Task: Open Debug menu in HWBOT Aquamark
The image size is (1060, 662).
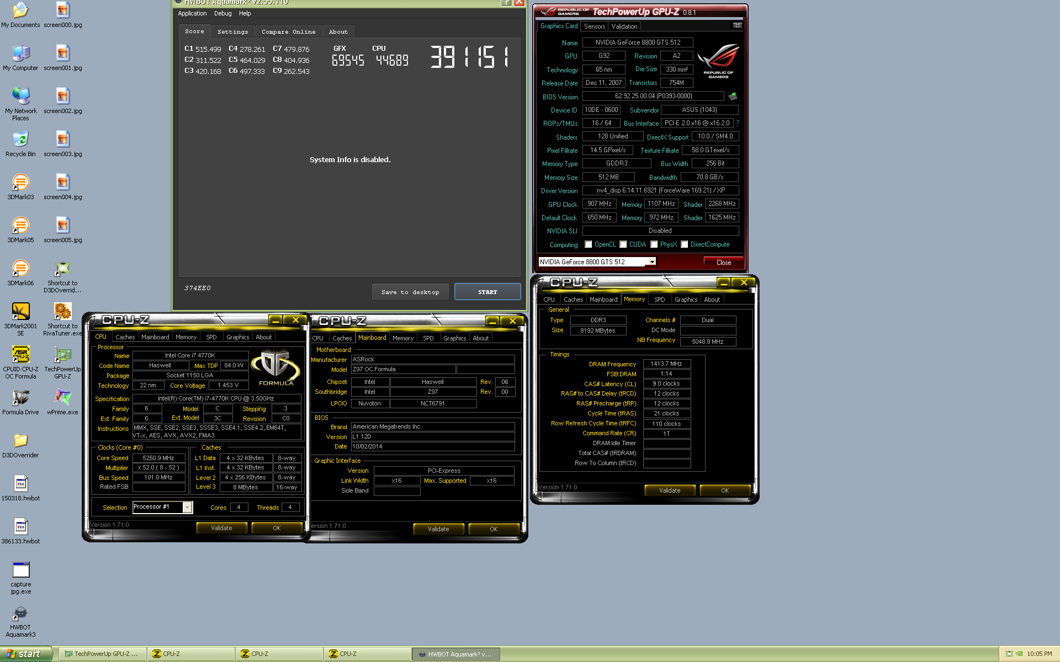Action: 223,13
